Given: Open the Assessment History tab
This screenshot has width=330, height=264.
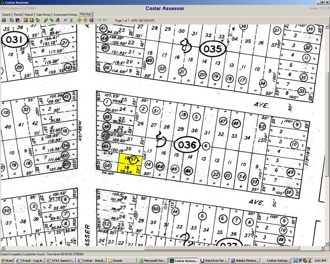Looking at the screenshot, I should [x=65, y=14].
